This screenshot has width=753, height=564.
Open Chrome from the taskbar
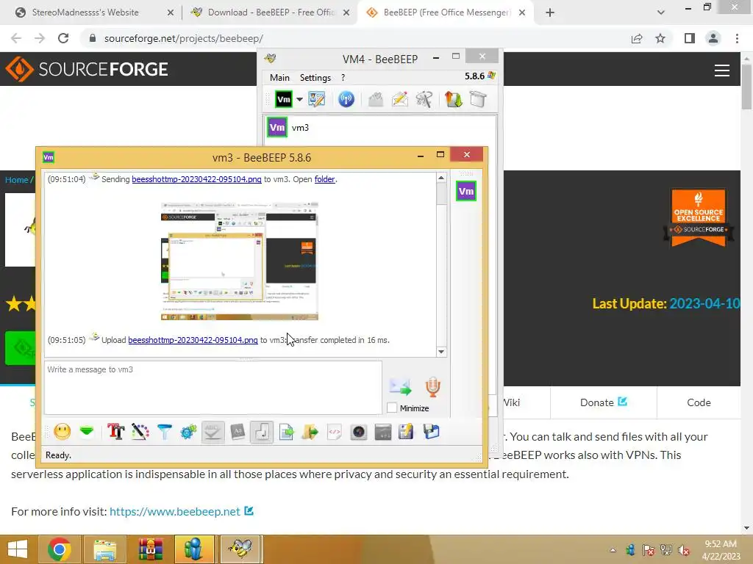point(60,549)
